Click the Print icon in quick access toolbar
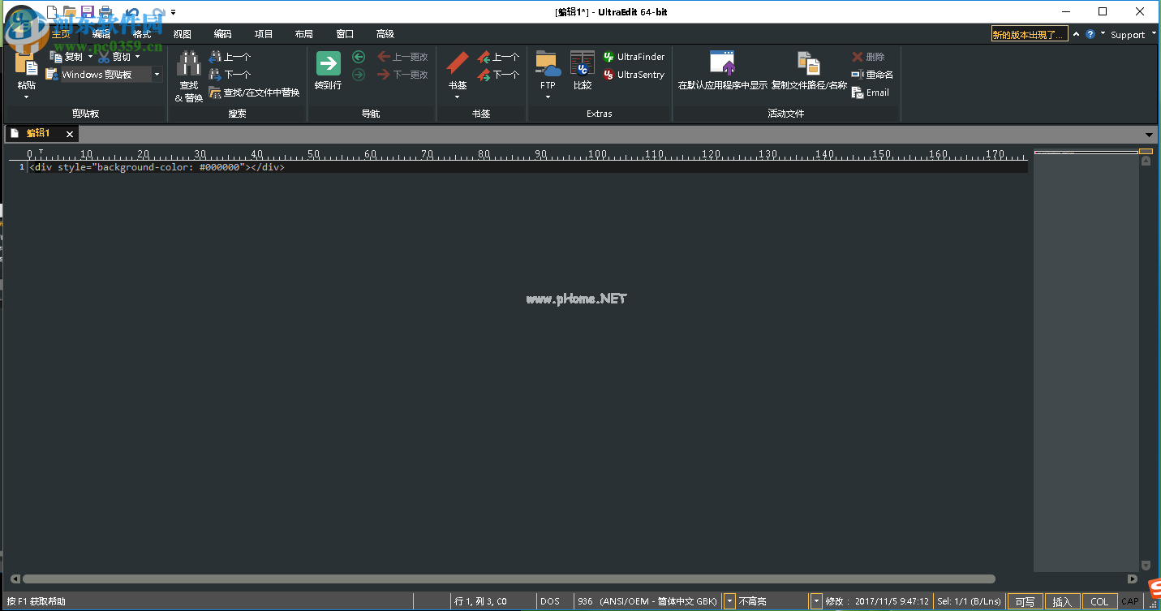The image size is (1161, 611). (x=105, y=11)
